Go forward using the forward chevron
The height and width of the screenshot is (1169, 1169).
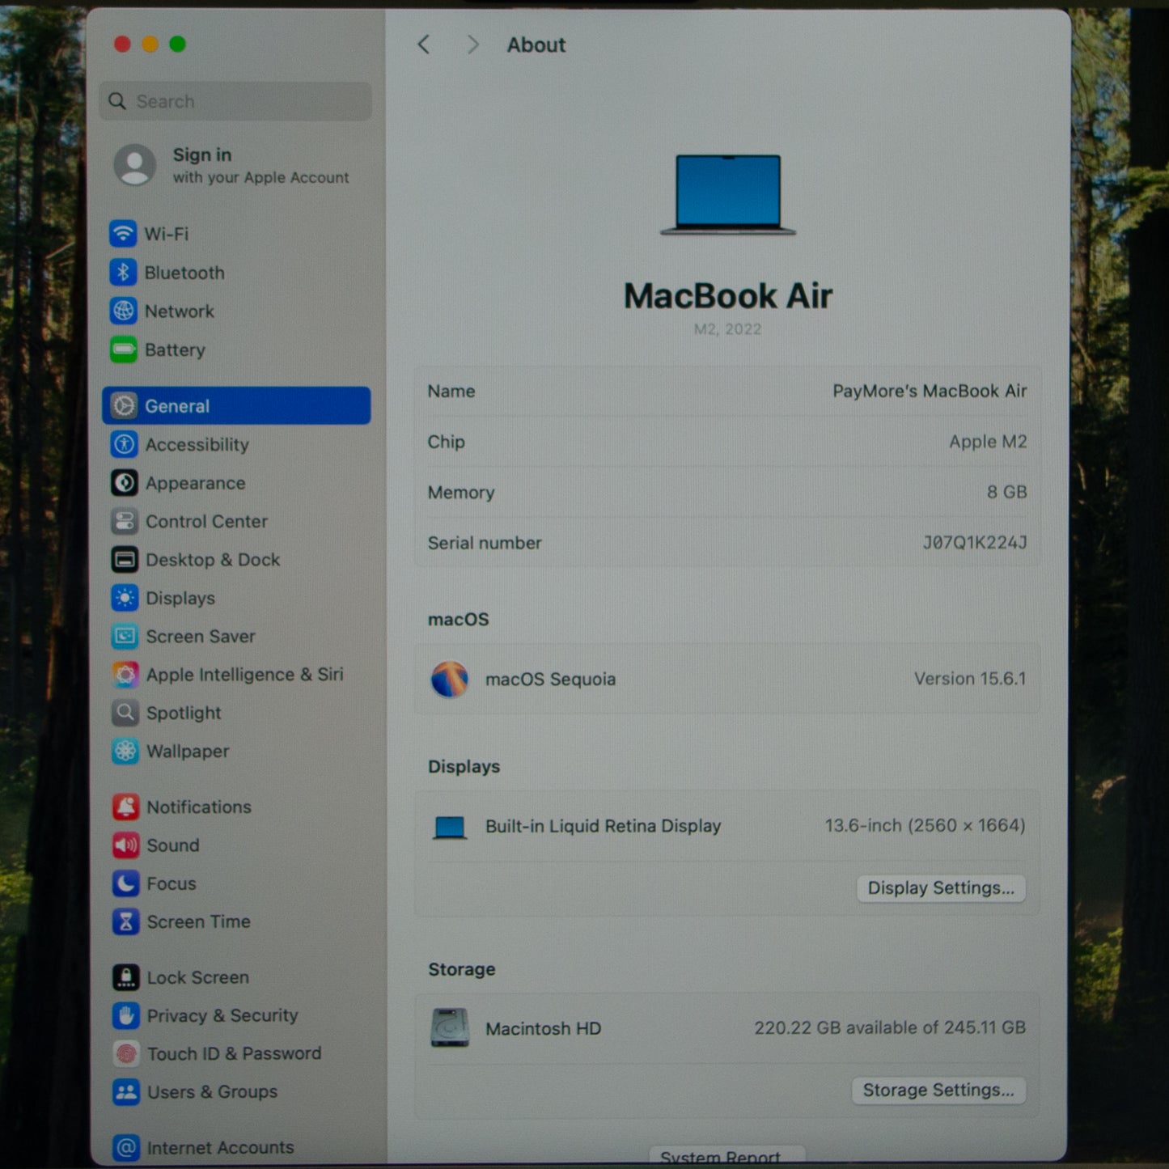[473, 45]
